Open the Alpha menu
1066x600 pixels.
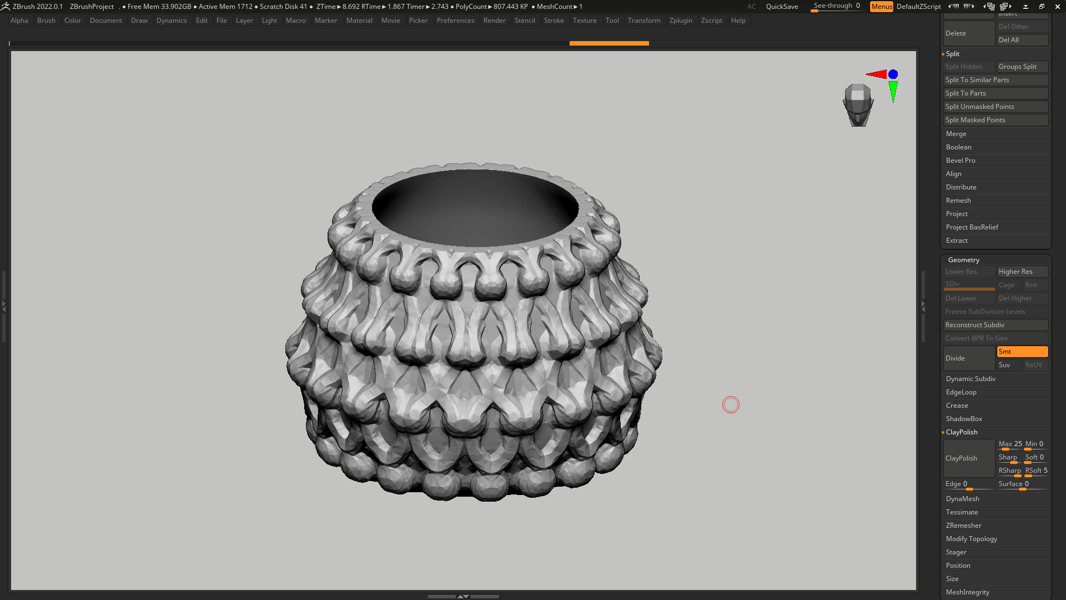point(19,21)
